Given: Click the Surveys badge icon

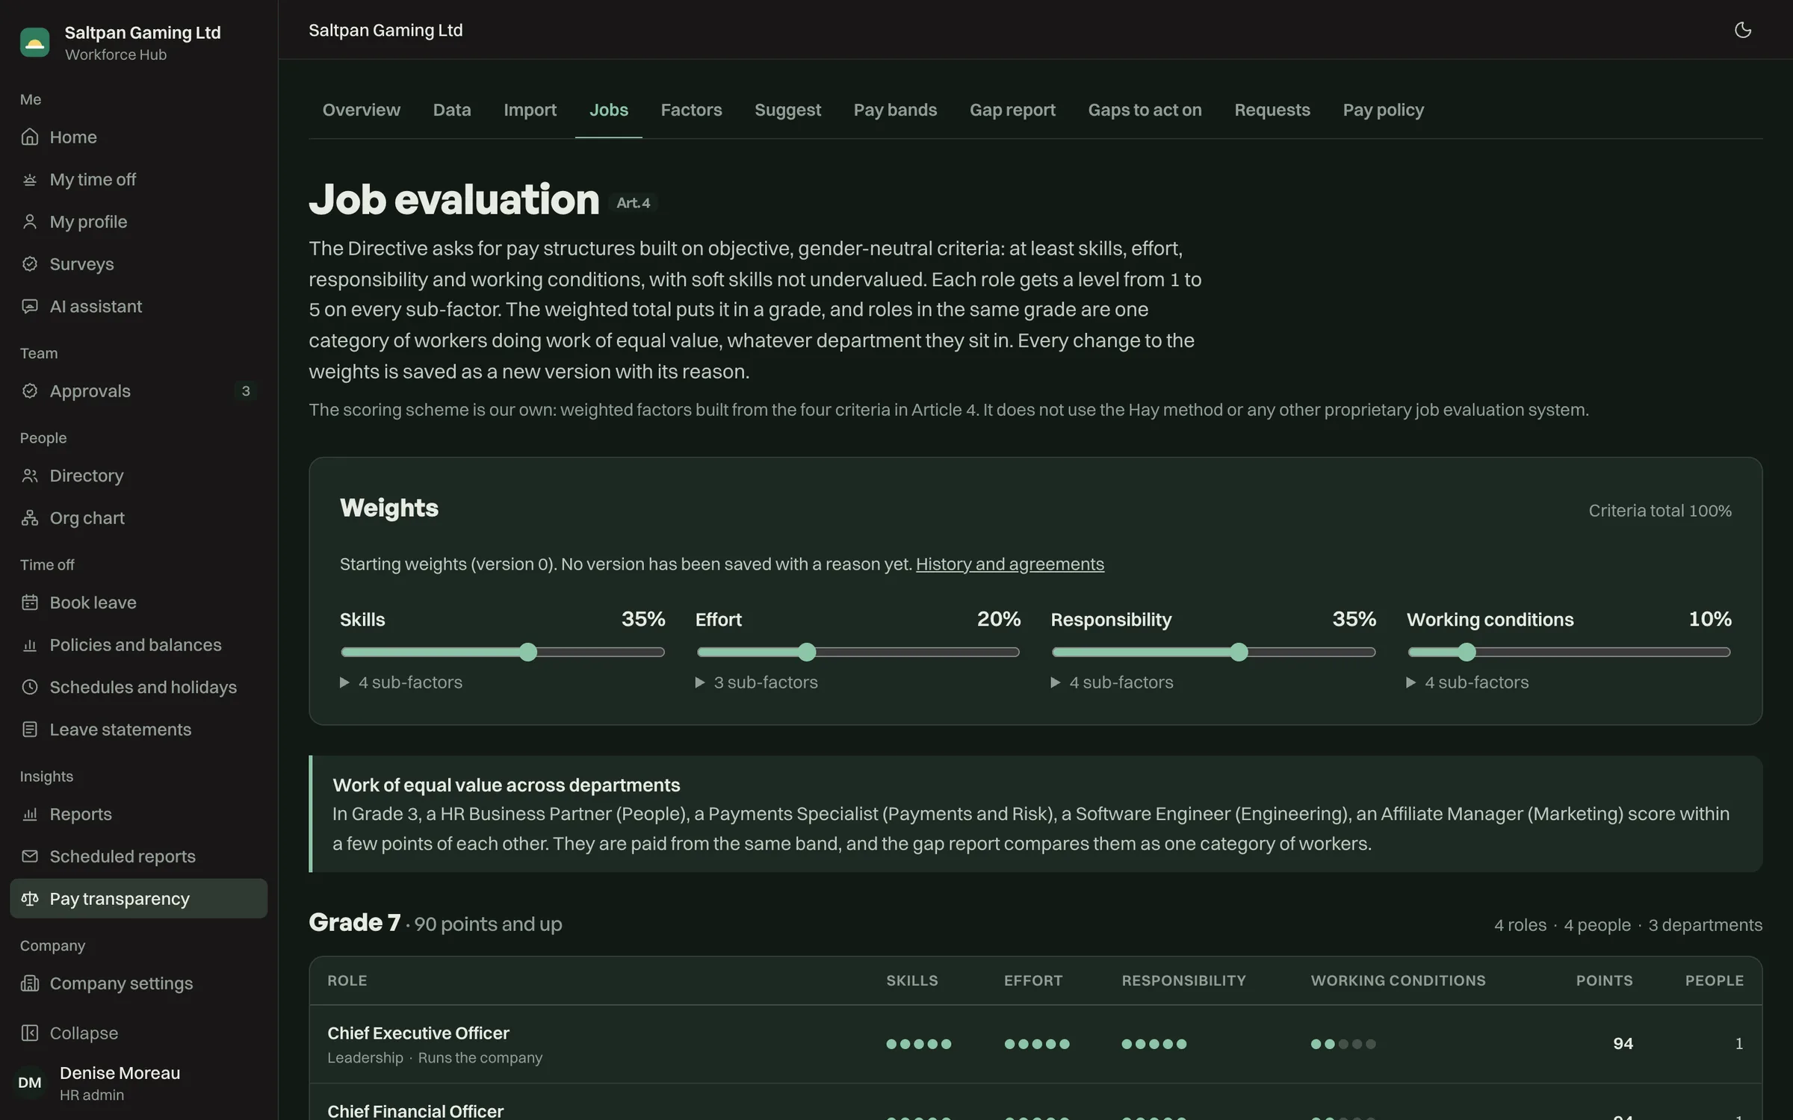Looking at the screenshot, I should coord(30,264).
